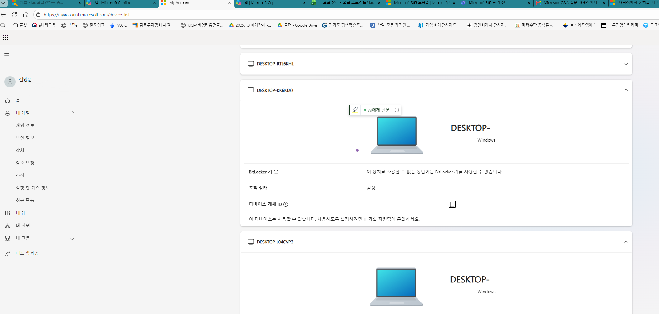Viewport: 659px width, 314px height.
Task: Open 최근 활동 in the sidebar
Action: (25, 200)
